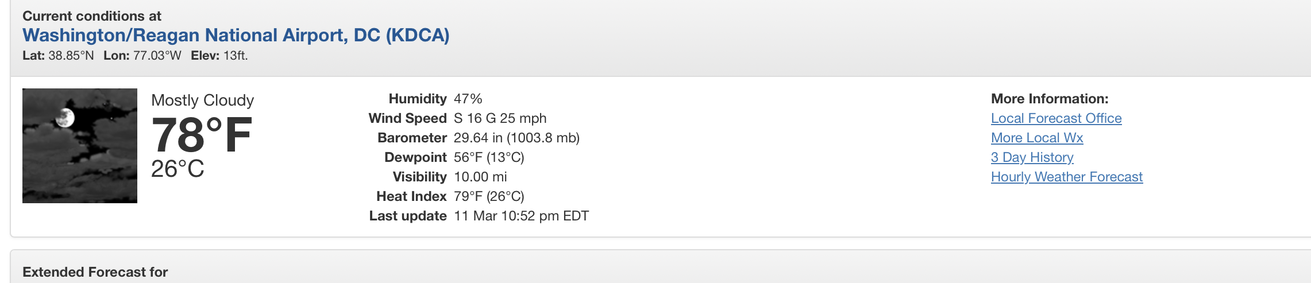This screenshot has height=283, width=1311.
Task: Click the Mostly Cloudy condition text
Action: point(202,100)
